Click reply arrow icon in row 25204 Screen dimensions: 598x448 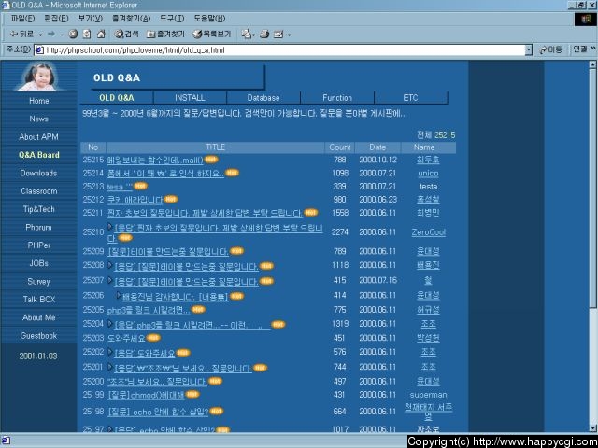[x=110, y=324]
